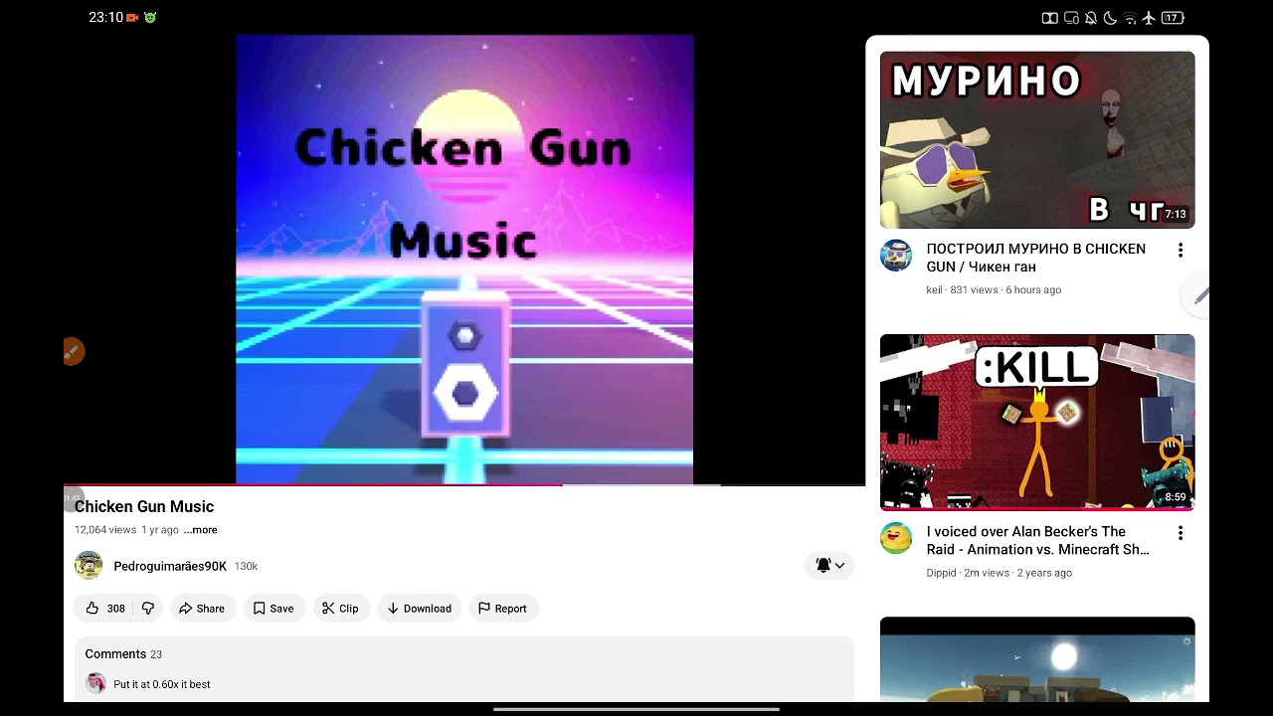Report this video
This screenshot has width=1273, height=716.
[x=503, y=609]
